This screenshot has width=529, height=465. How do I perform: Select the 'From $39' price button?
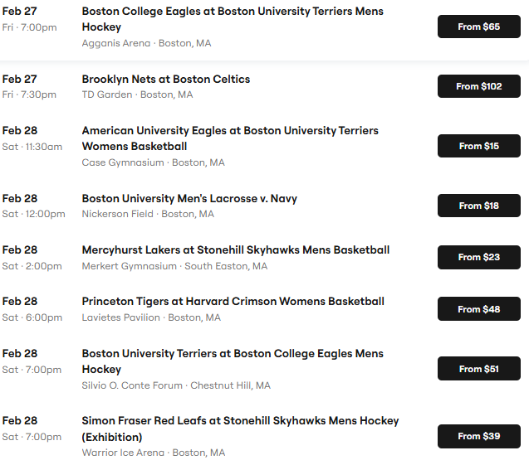(478, 436)
